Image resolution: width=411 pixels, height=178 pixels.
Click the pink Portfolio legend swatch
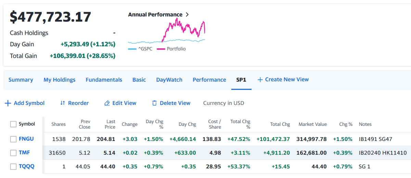[161, 49]
